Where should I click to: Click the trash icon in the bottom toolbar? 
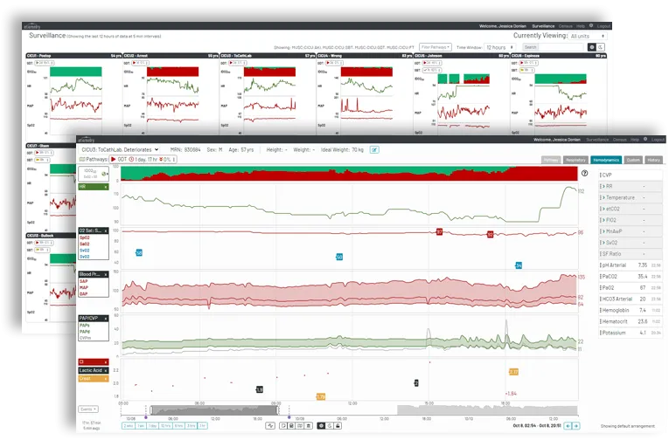[309, 426]
